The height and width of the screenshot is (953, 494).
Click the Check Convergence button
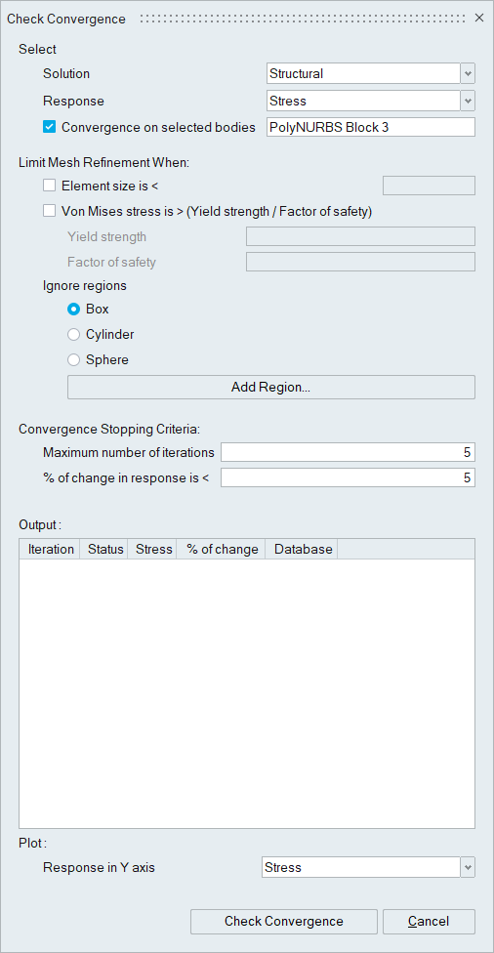(284, 921)
